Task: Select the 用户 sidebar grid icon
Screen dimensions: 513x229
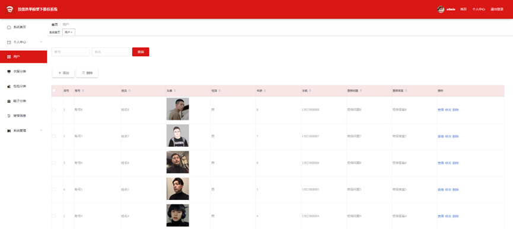Action: 9,57
